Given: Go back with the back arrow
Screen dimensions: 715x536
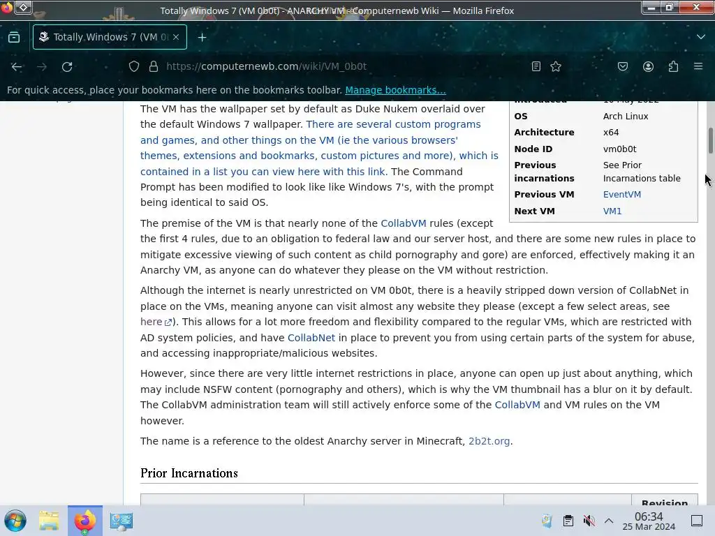Looking at the screenshot, I should (x=17, y=66).
